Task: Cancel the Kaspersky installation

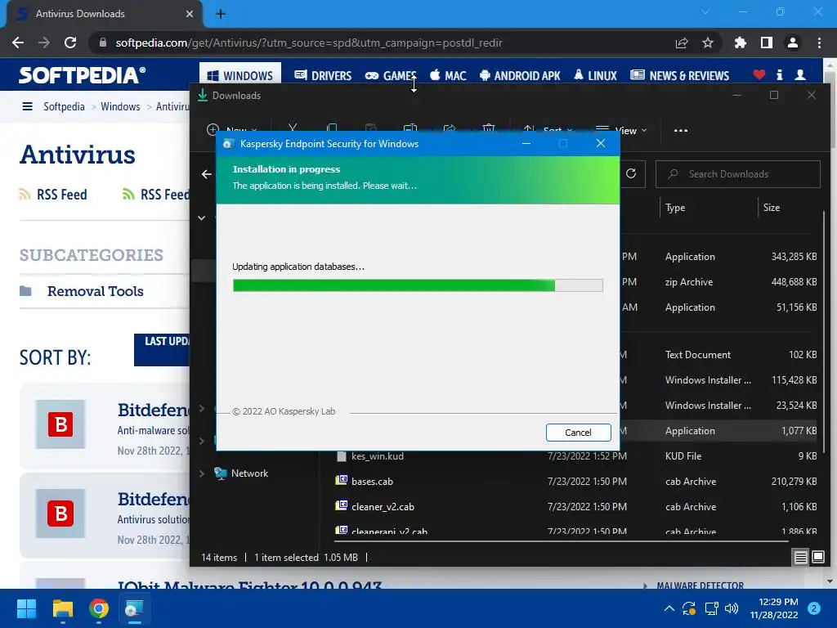Action: (578, 432)
